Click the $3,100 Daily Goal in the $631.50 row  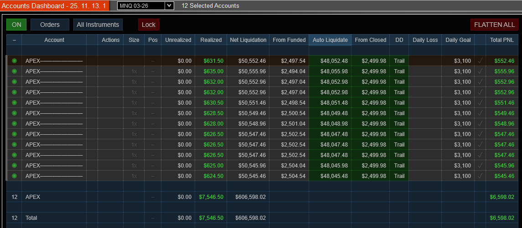(462, 61)
